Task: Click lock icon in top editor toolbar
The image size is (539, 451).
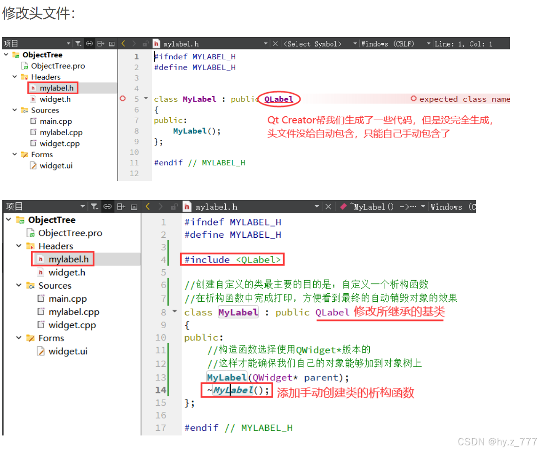Action: [145, 44]
